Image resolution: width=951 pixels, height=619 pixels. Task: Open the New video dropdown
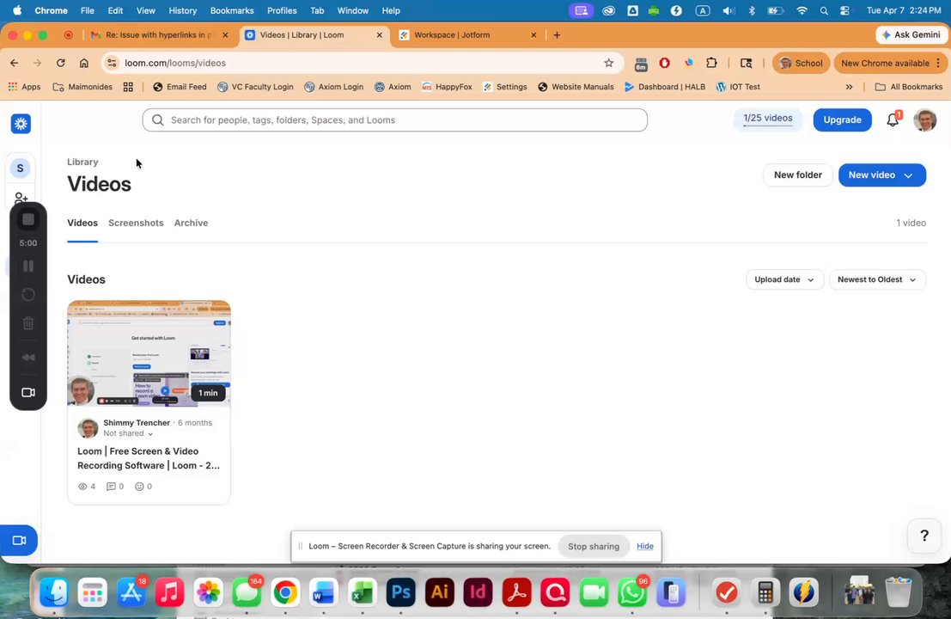coord(882,175)
